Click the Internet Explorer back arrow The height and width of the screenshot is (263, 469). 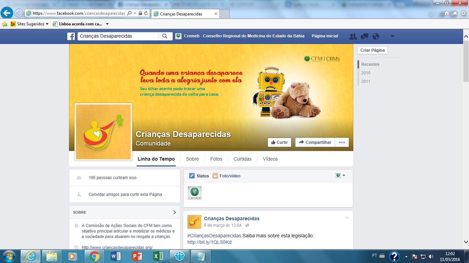pos(7,13)
